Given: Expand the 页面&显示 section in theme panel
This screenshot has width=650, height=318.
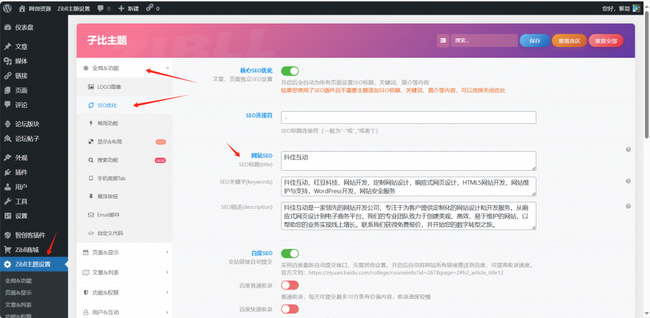Looking at the screenshot, I should pyautogui.click(x=124, y=252).
